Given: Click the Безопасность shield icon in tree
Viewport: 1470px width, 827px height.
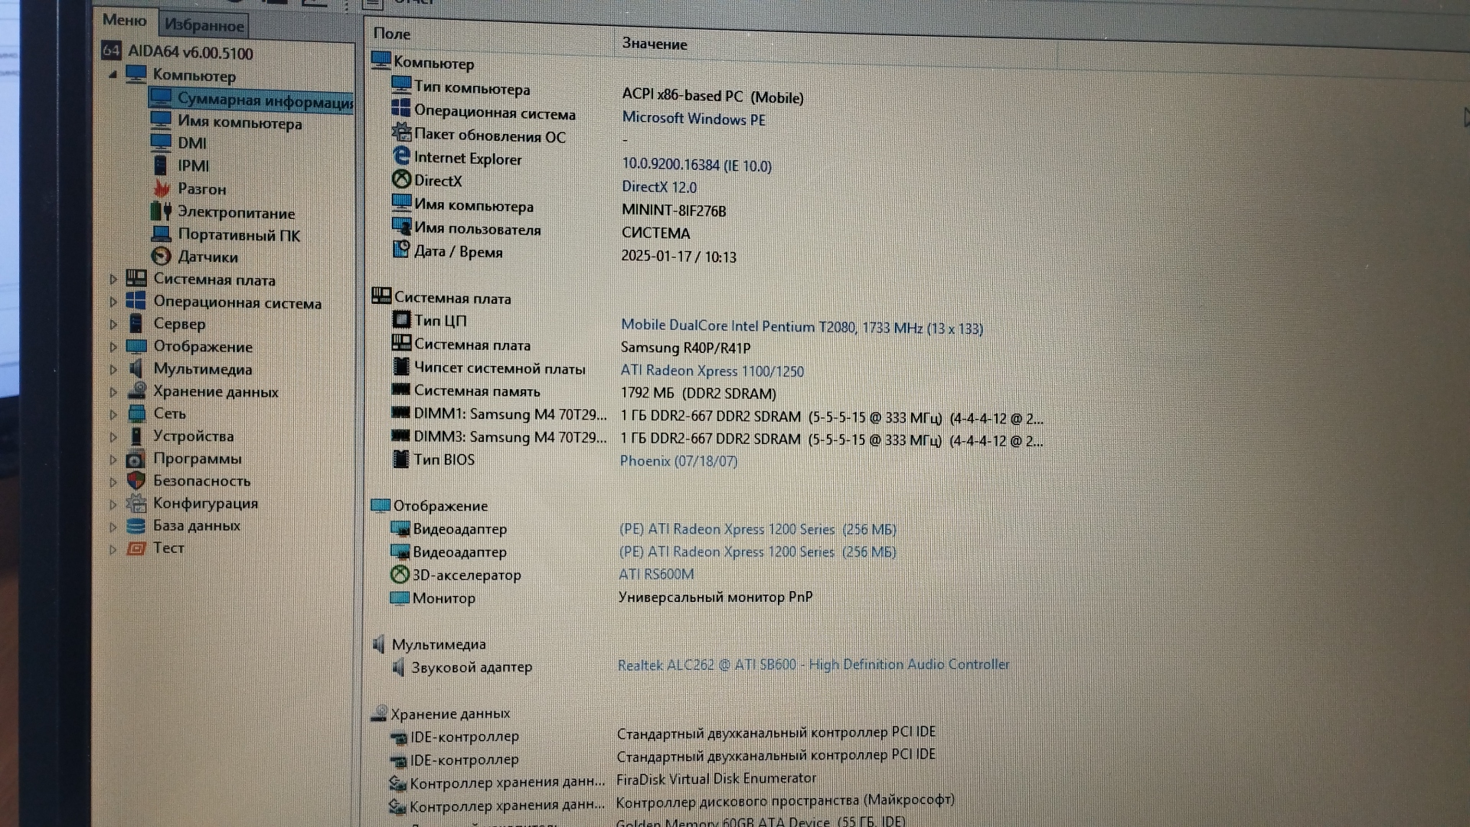Looking at the screenshot, I should point(136,480).
